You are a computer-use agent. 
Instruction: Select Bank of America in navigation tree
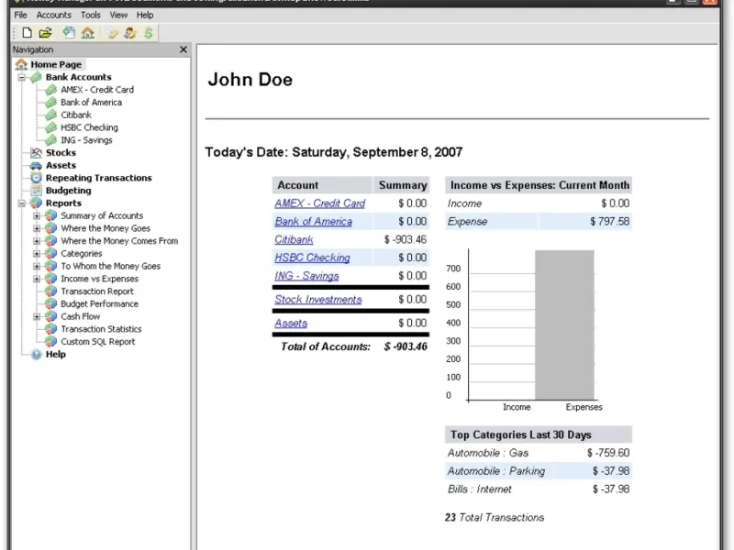[91, 103]
